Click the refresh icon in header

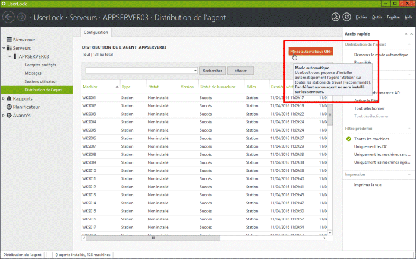(x=346, y=17)
